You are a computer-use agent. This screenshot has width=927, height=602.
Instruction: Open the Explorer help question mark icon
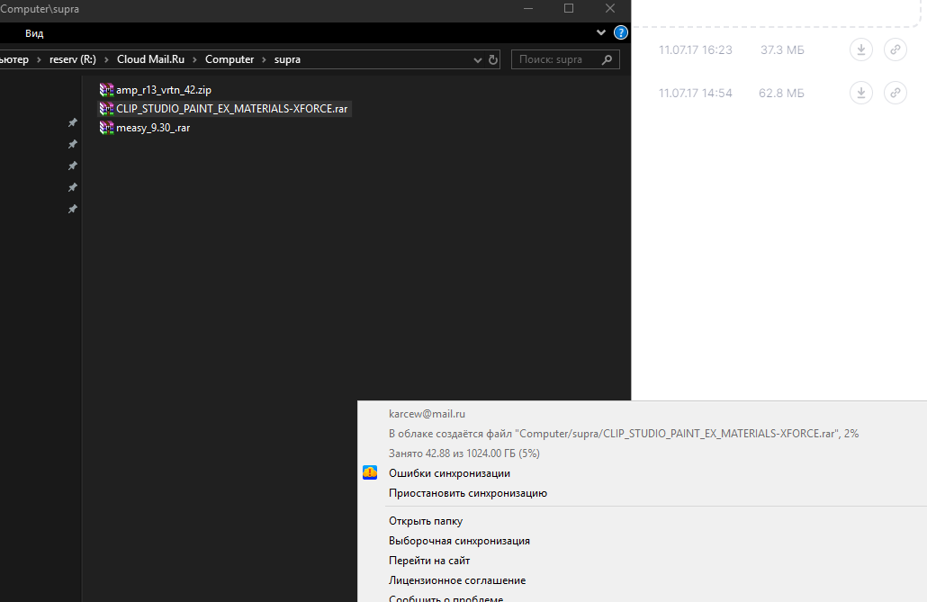pyautogui.click(x=620, y=33)
